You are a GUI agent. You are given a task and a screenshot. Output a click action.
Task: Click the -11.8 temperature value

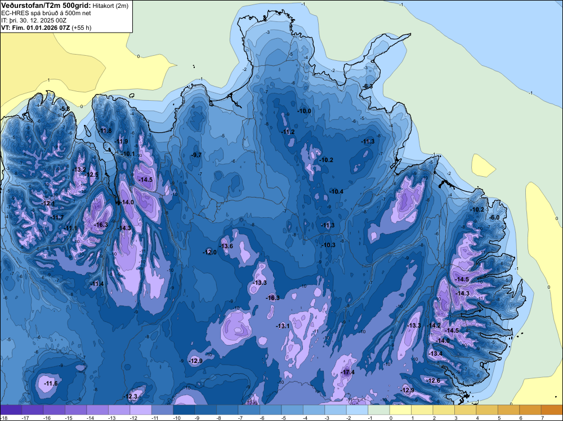click(x=105, y=131)
